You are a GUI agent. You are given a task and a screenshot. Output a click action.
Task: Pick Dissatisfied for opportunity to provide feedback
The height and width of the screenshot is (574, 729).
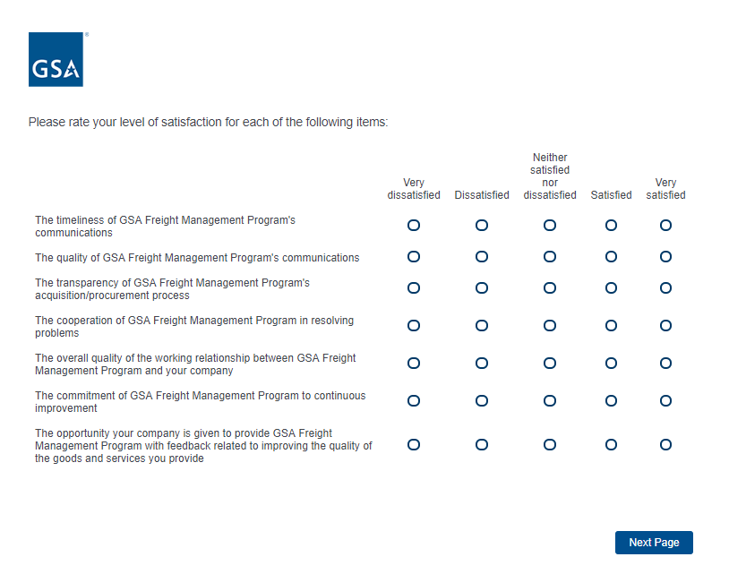482,445
